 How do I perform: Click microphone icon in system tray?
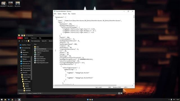pyautogui.click(x=171, y=100)
